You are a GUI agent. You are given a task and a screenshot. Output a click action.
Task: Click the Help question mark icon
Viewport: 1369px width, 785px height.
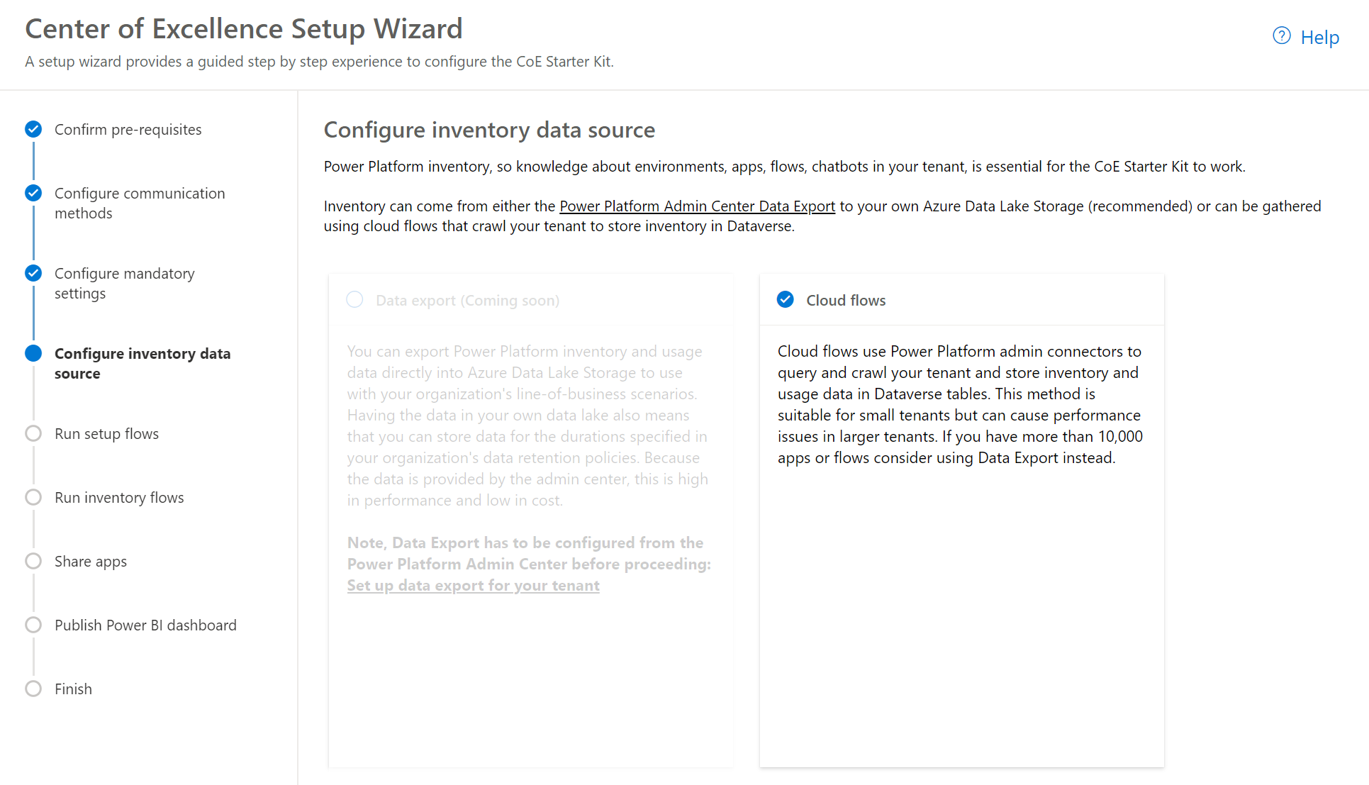coord(1282,36)
